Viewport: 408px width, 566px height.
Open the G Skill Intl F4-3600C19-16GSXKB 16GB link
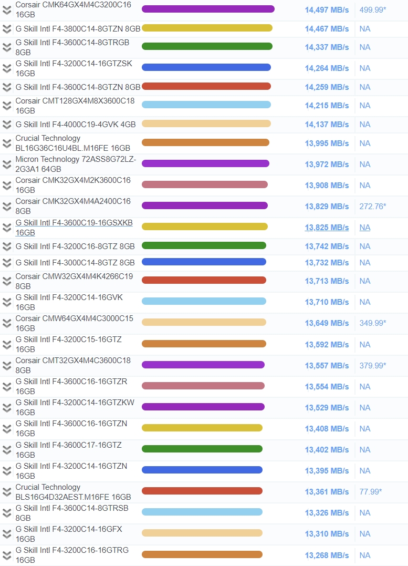click(74, 228)
